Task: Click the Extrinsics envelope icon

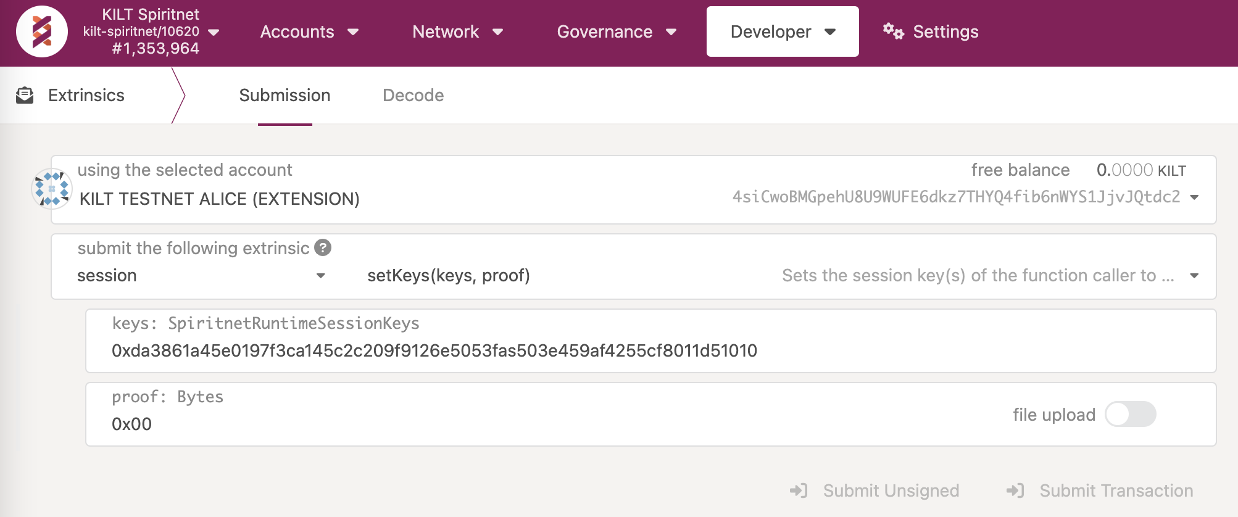Action: 25,95
